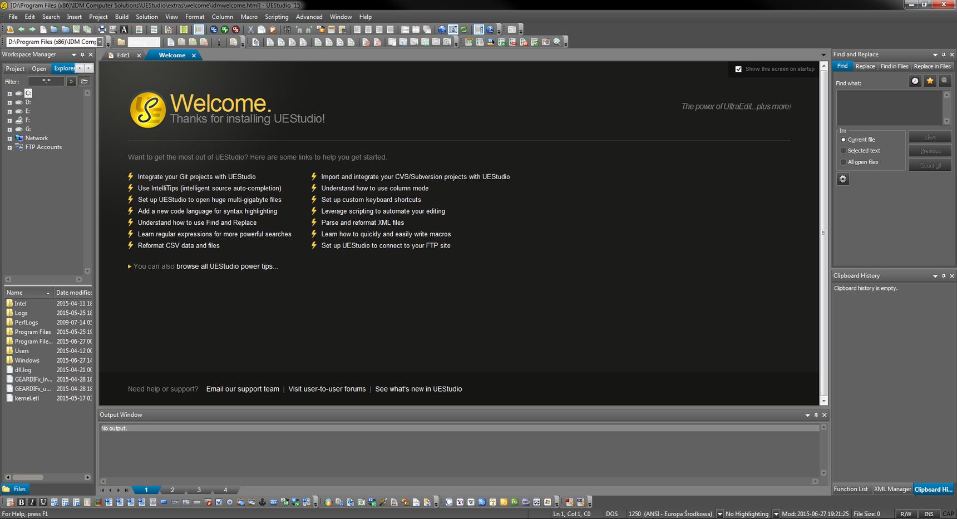Click the globe browser icon in the toolbar

coord(442,29)
